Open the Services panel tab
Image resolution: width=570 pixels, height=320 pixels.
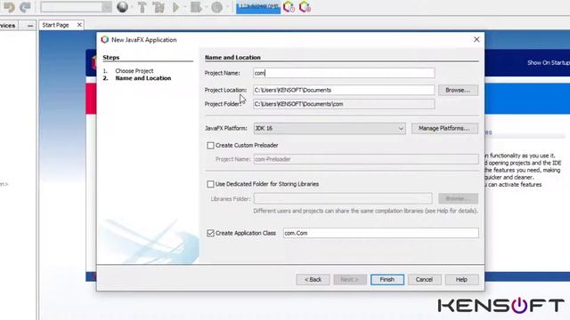click(8, 26)
